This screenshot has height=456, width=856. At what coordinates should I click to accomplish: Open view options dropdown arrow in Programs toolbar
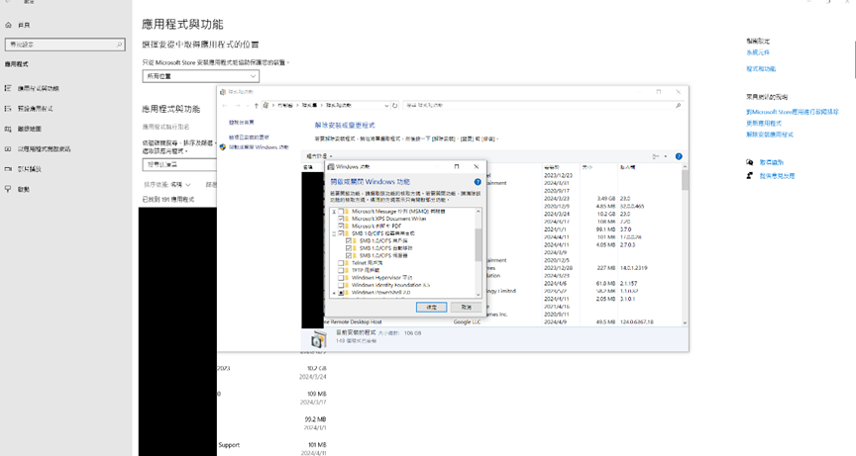tap(666, 156)
